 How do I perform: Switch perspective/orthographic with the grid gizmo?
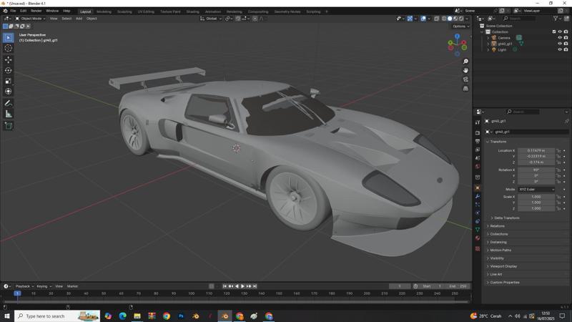point(465,88)
